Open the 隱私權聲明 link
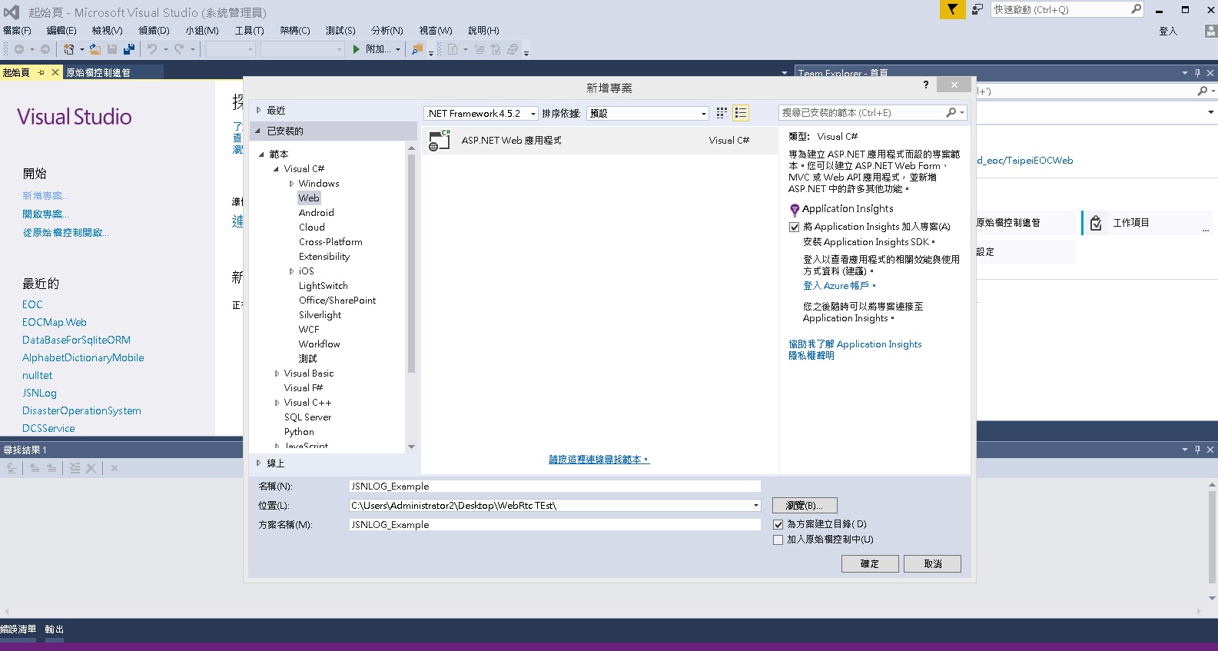 (811, 356)
